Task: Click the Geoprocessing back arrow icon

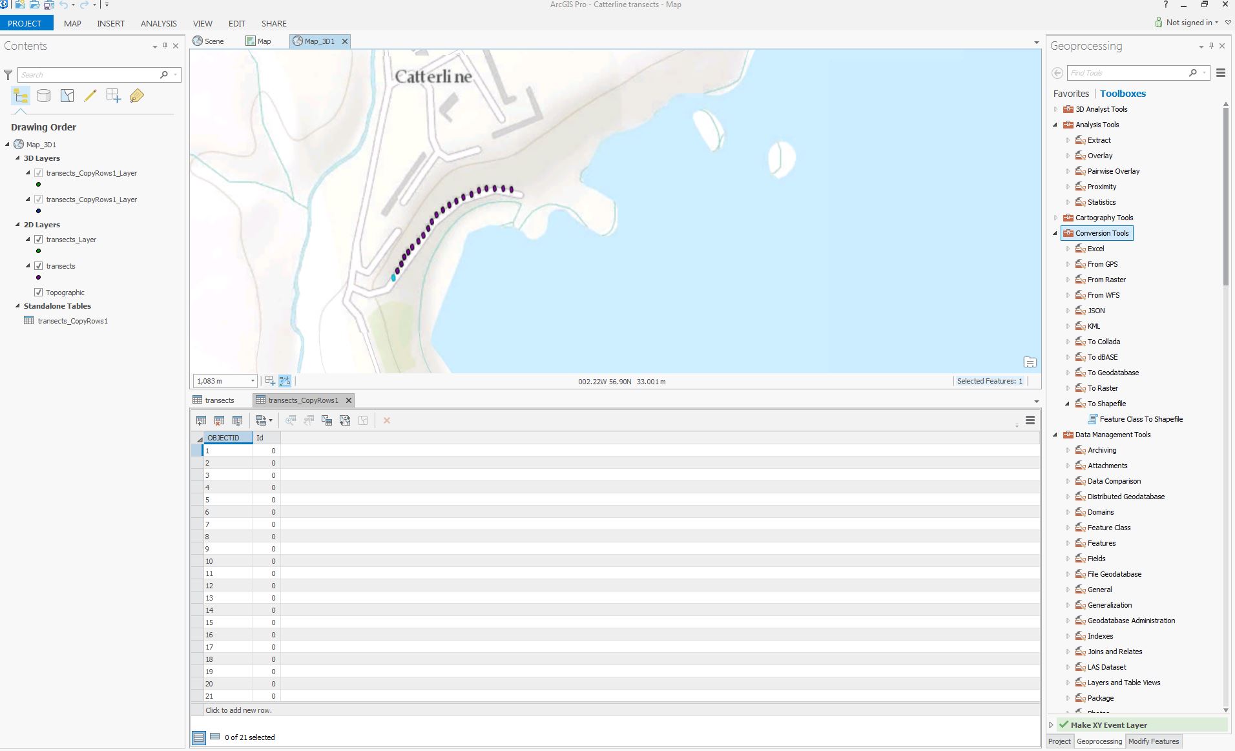Action: 1057,73
